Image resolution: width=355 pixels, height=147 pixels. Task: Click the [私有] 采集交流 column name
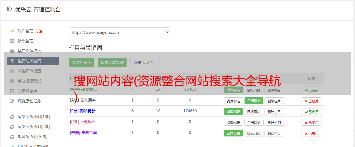pos(83,89)
